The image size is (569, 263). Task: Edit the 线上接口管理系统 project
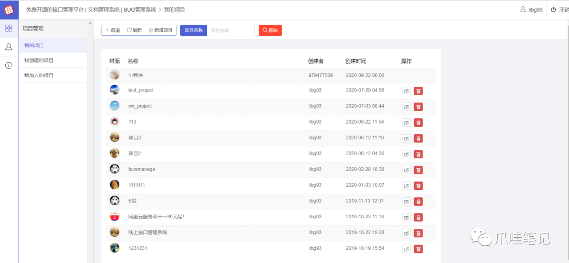pyautogui.click(x=406, y=233)
